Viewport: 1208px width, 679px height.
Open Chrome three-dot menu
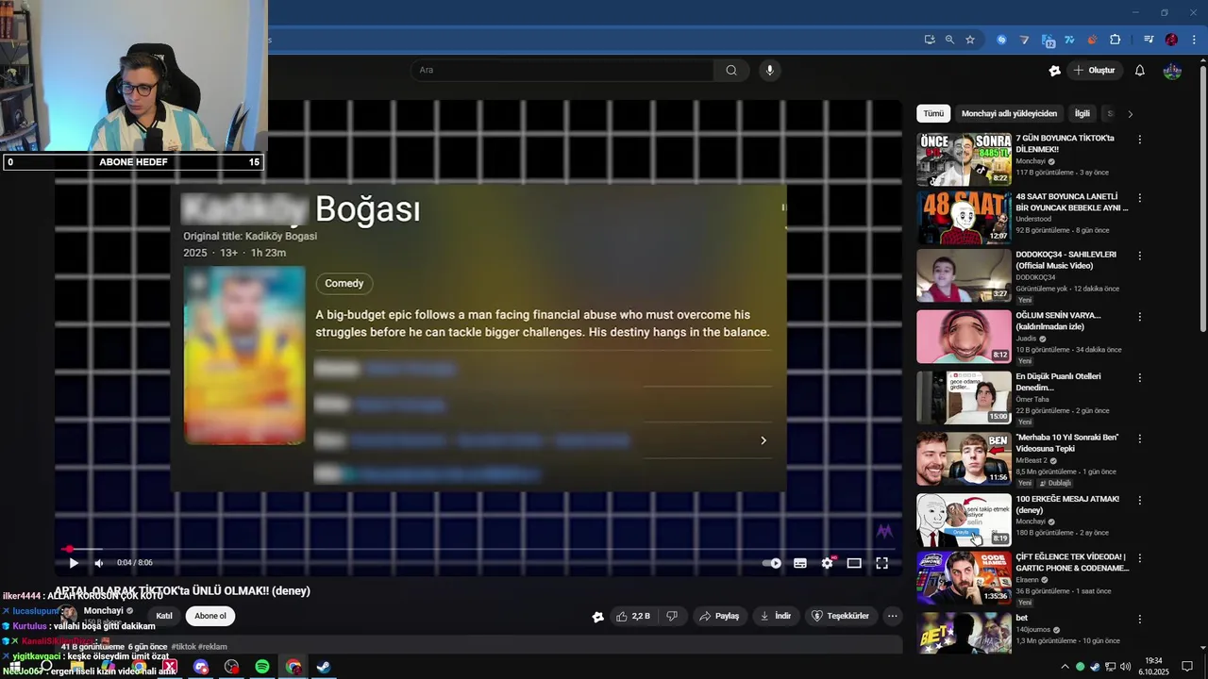point(1192,40)
